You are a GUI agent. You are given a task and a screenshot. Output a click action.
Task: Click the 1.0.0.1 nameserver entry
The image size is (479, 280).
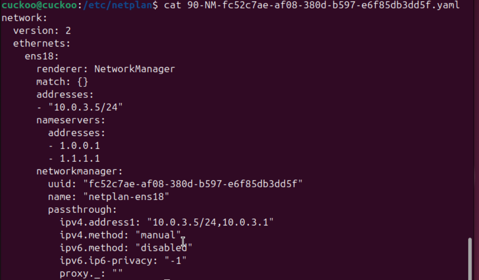pos(79,146)
